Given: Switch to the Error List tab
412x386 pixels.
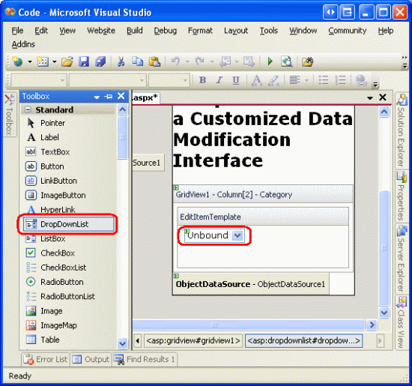Looking at the screenshot, I should click(x=46, y=360).
